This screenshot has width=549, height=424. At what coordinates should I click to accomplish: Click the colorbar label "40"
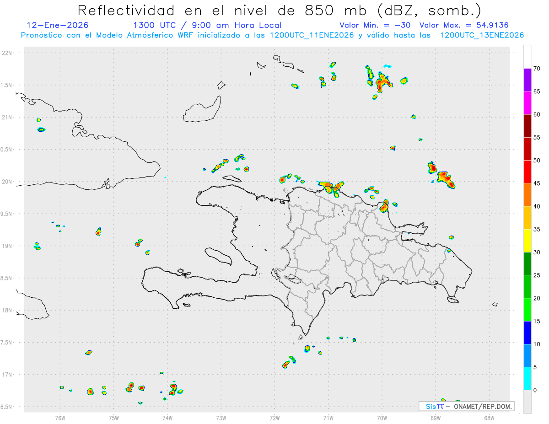tap(537, 206)
